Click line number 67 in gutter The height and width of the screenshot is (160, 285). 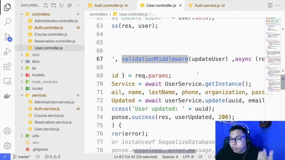(x=100, y=59)
